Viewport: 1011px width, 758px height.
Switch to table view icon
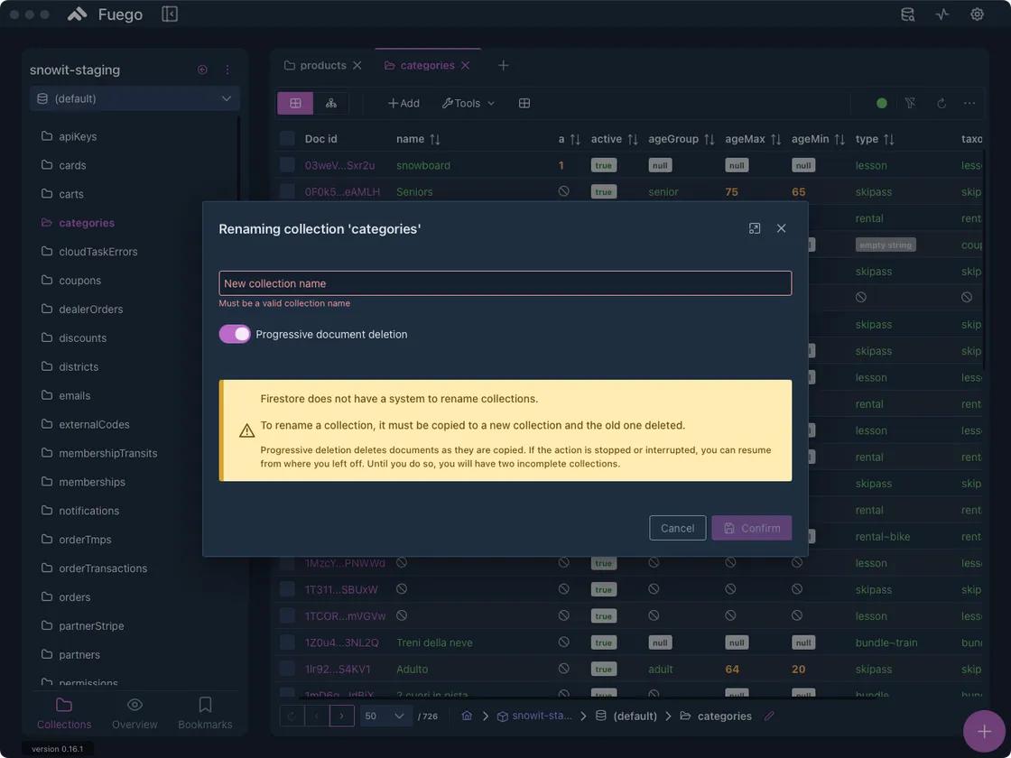click(x=295, y=103)
